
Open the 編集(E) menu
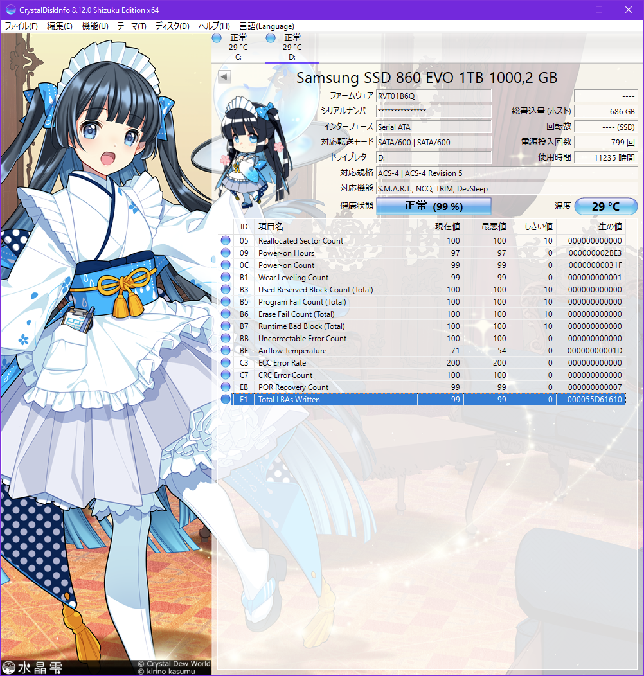[x=60, y=26]
